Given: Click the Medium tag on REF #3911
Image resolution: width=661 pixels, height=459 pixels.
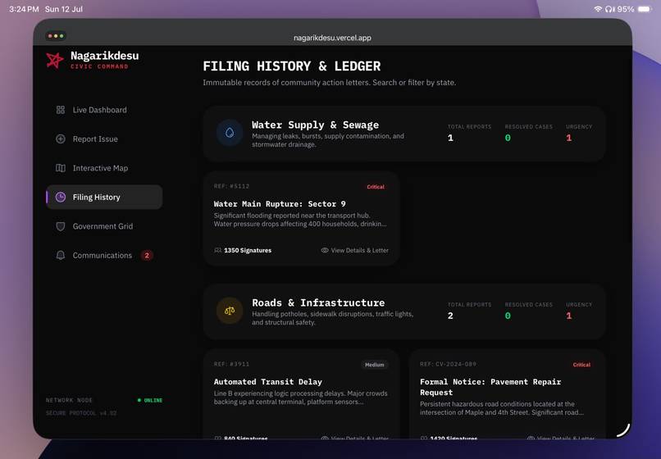Looking at the screenshot, I should pyautogui.click(x=374, y=365).
